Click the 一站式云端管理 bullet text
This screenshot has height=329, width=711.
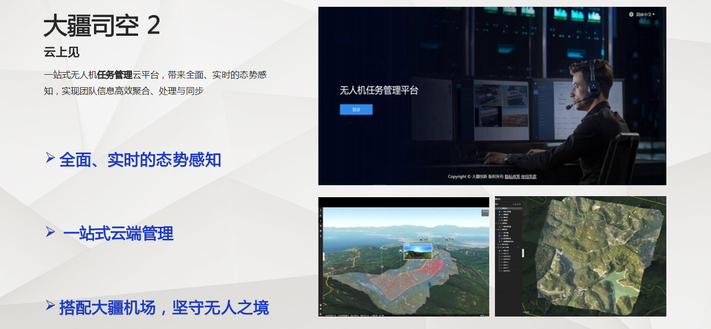(x=118, y=234)
